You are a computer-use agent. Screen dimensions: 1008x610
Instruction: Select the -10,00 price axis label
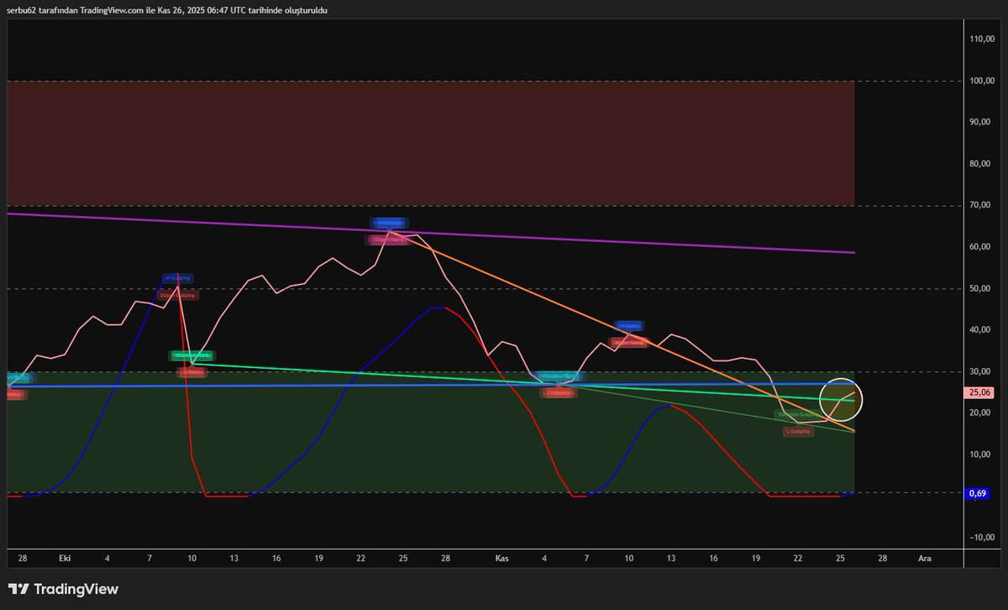[x=981, y=538]
